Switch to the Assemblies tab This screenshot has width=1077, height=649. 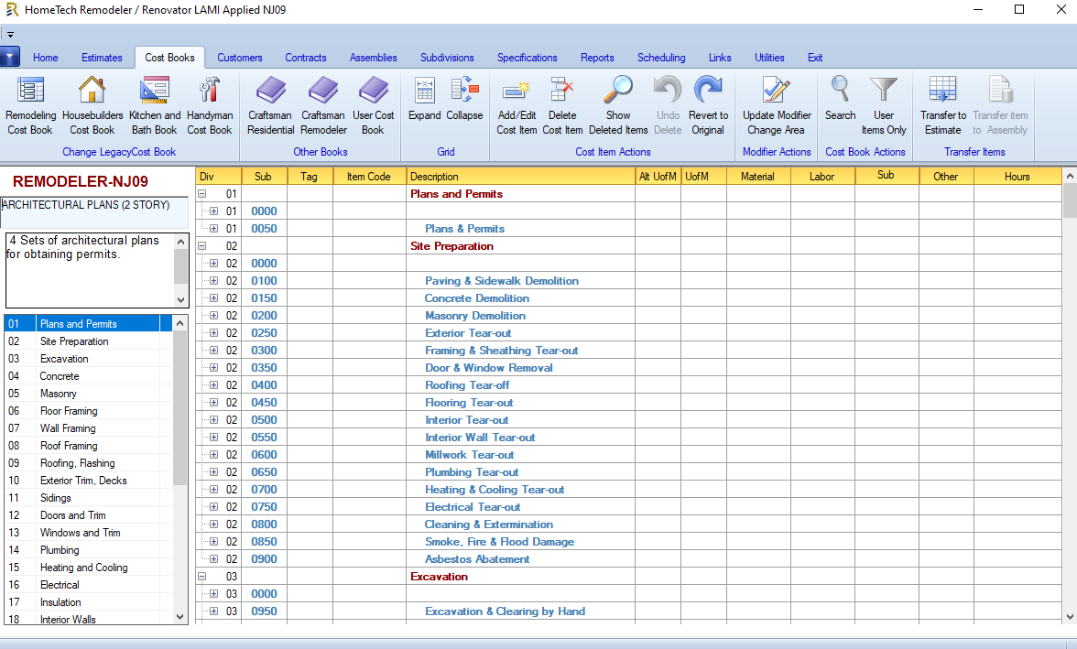point(373,58)
